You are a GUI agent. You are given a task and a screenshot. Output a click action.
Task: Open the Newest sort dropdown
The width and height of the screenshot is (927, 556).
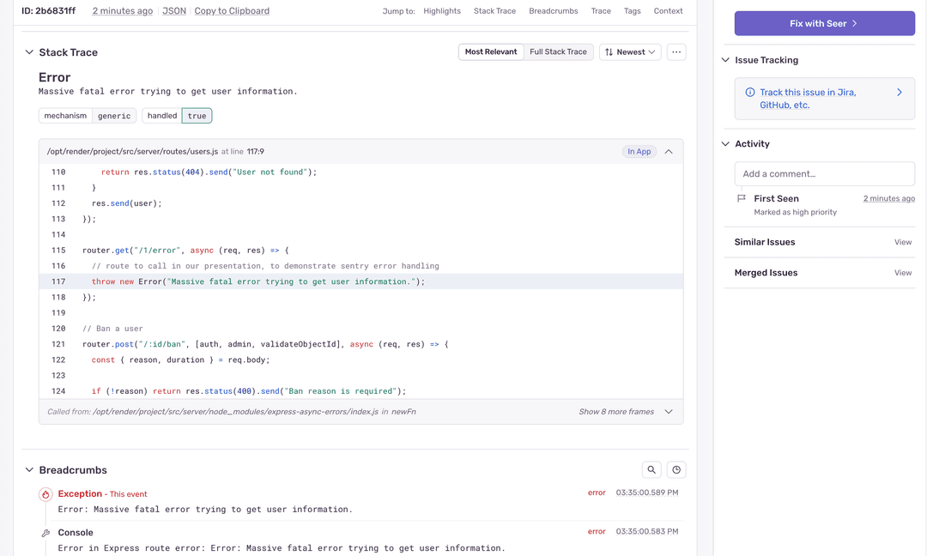click(x=630, y=51)
